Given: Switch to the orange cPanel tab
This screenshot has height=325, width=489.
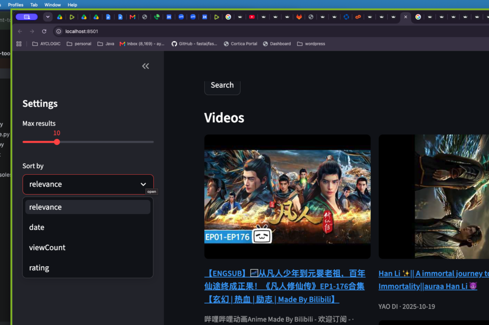Looking at the screenshot, I should coord(358,17).
